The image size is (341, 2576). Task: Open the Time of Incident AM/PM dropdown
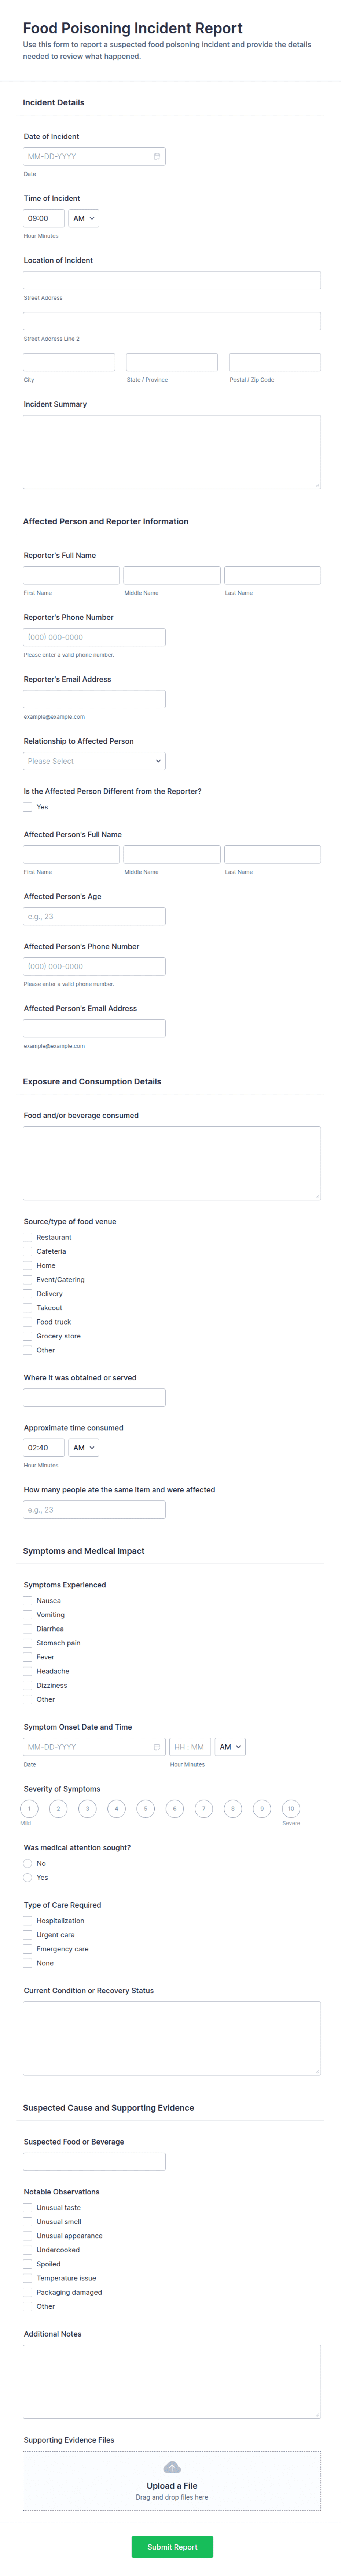(x=84, y=218)
